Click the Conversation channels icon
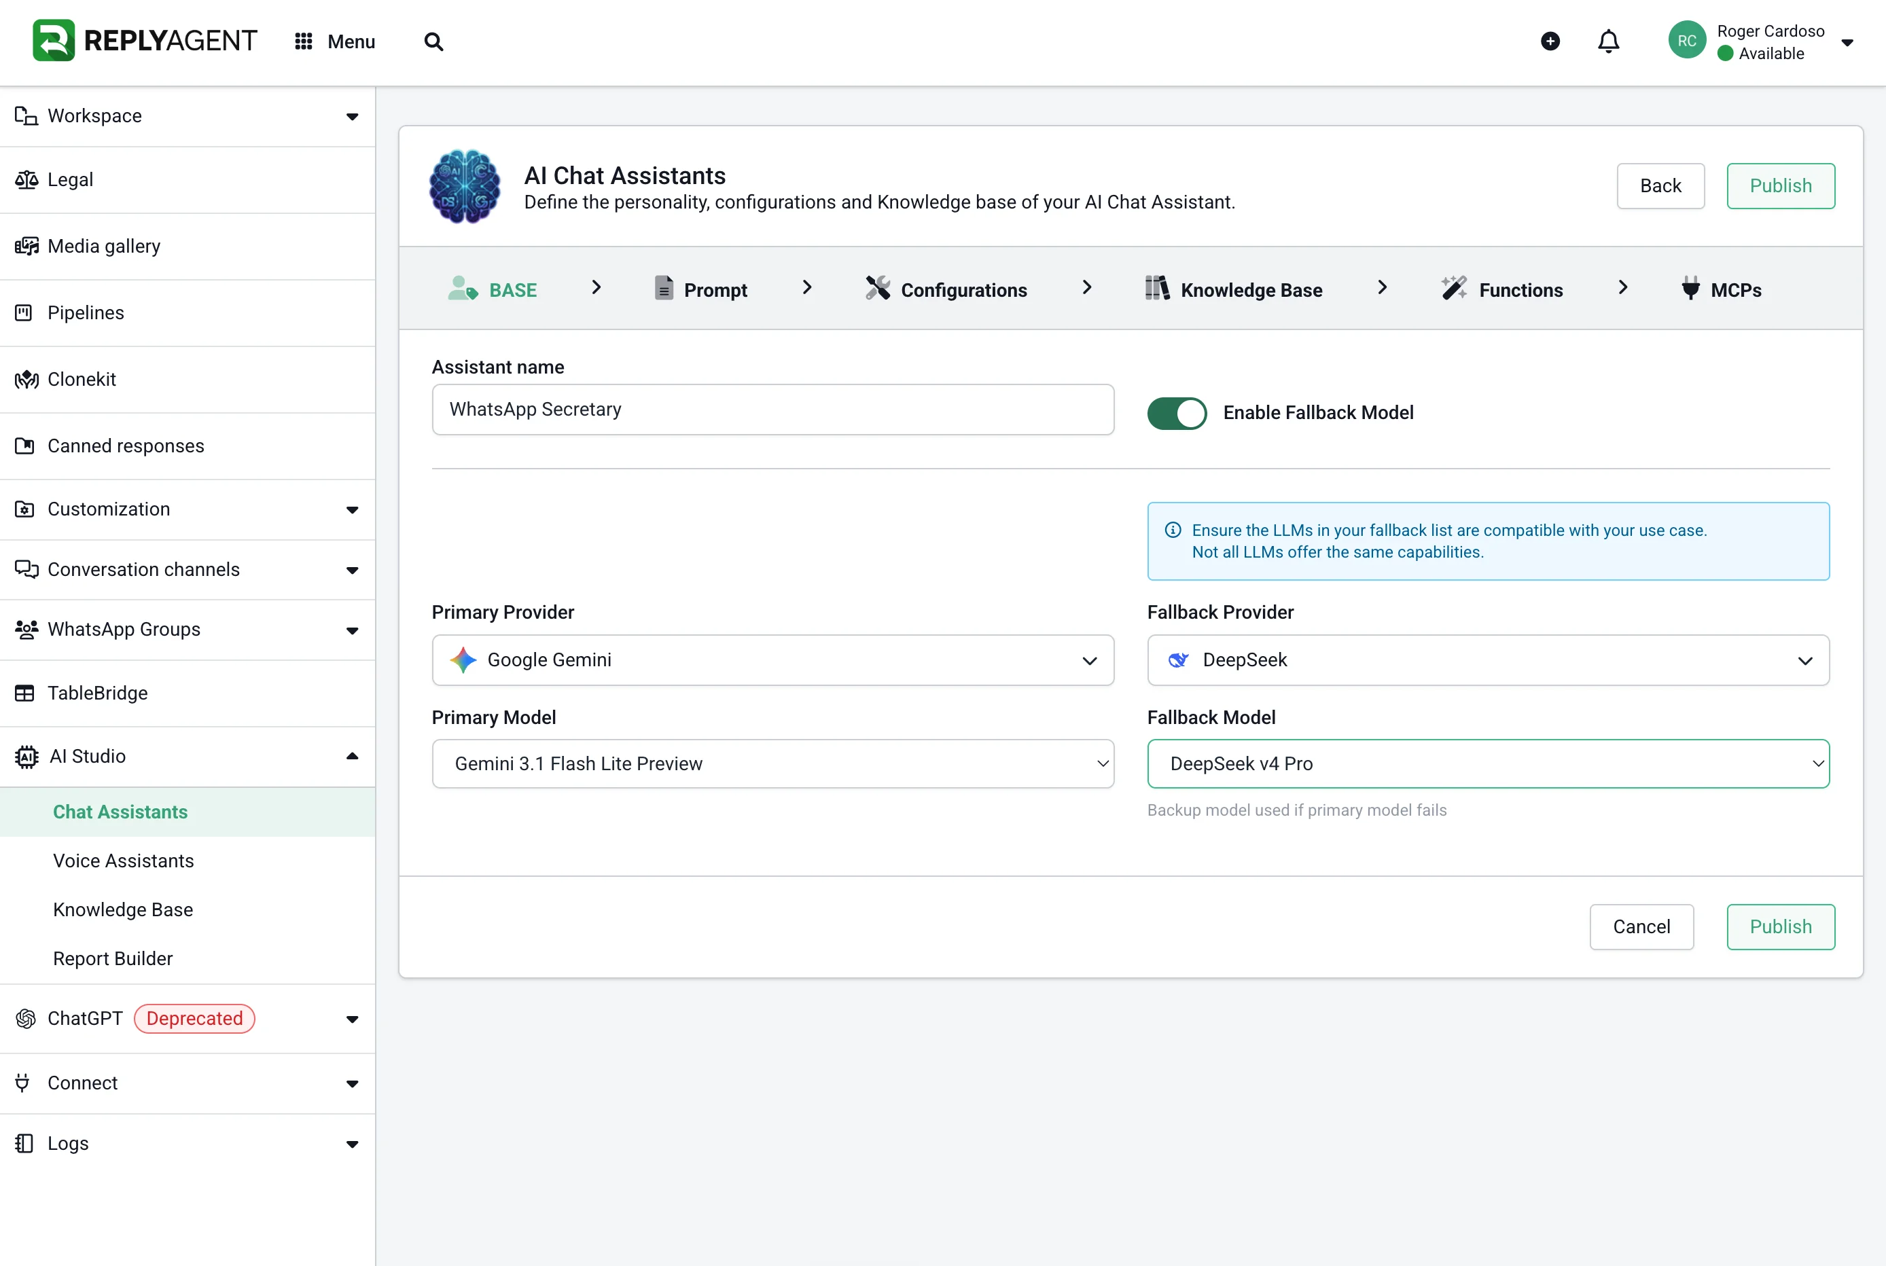 coord(26,569)
